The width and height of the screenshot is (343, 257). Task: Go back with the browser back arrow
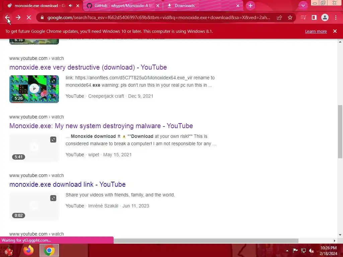pyautogui.click(x=7, y=17)
